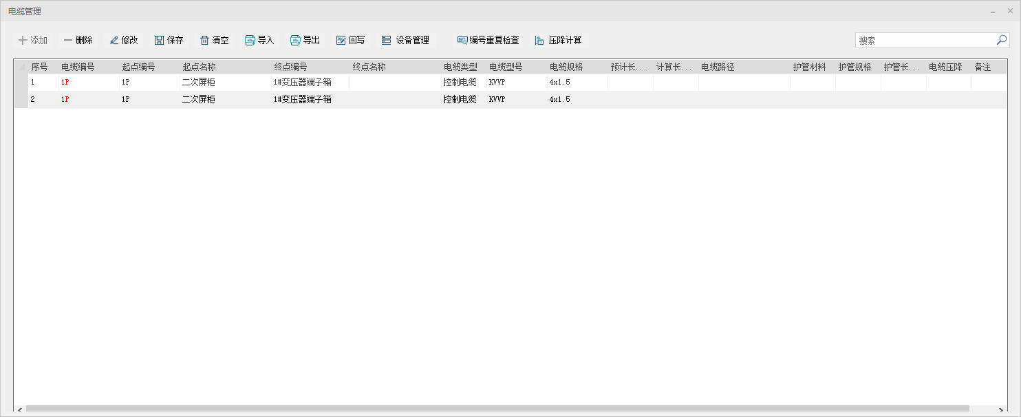The height and width of the screenshot is (417, 1021).
Task: Click the 电缆类型 column header
Action: [x=460, y=67]
